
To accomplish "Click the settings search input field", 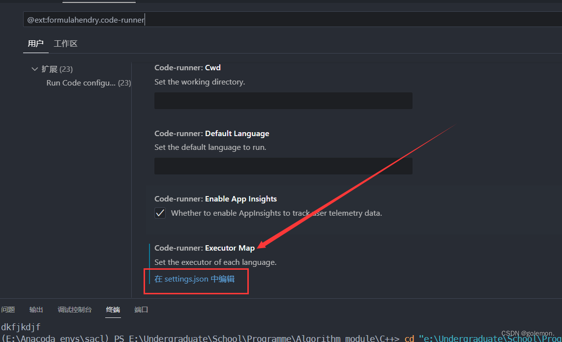I will pos(197,19).
